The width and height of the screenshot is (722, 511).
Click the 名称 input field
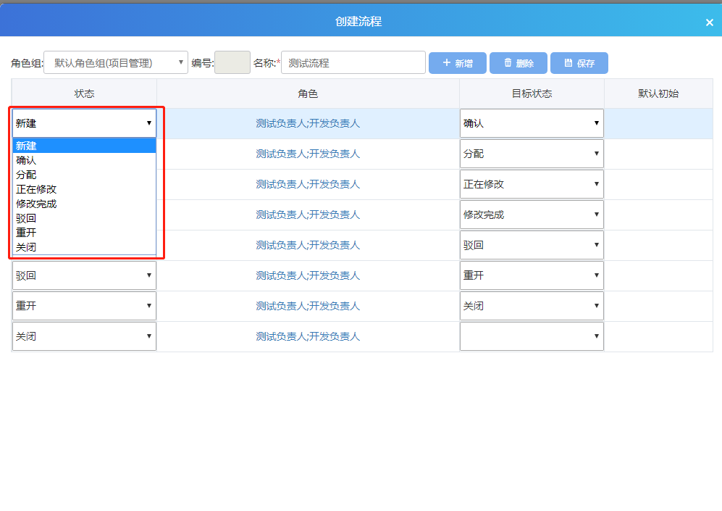pos(353,63)
